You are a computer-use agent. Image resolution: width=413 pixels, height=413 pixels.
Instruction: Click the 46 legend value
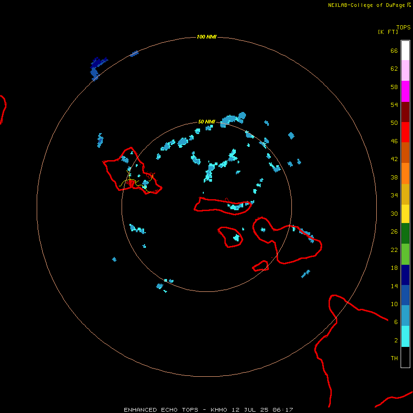tap(394, 141)
